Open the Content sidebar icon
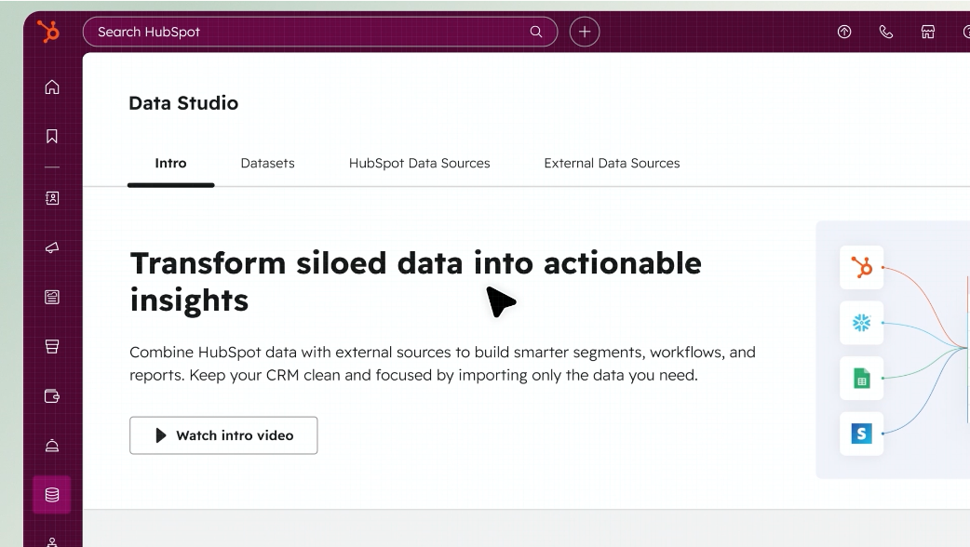This screenshot has width=970, height=547. click(x=52, y=298)
